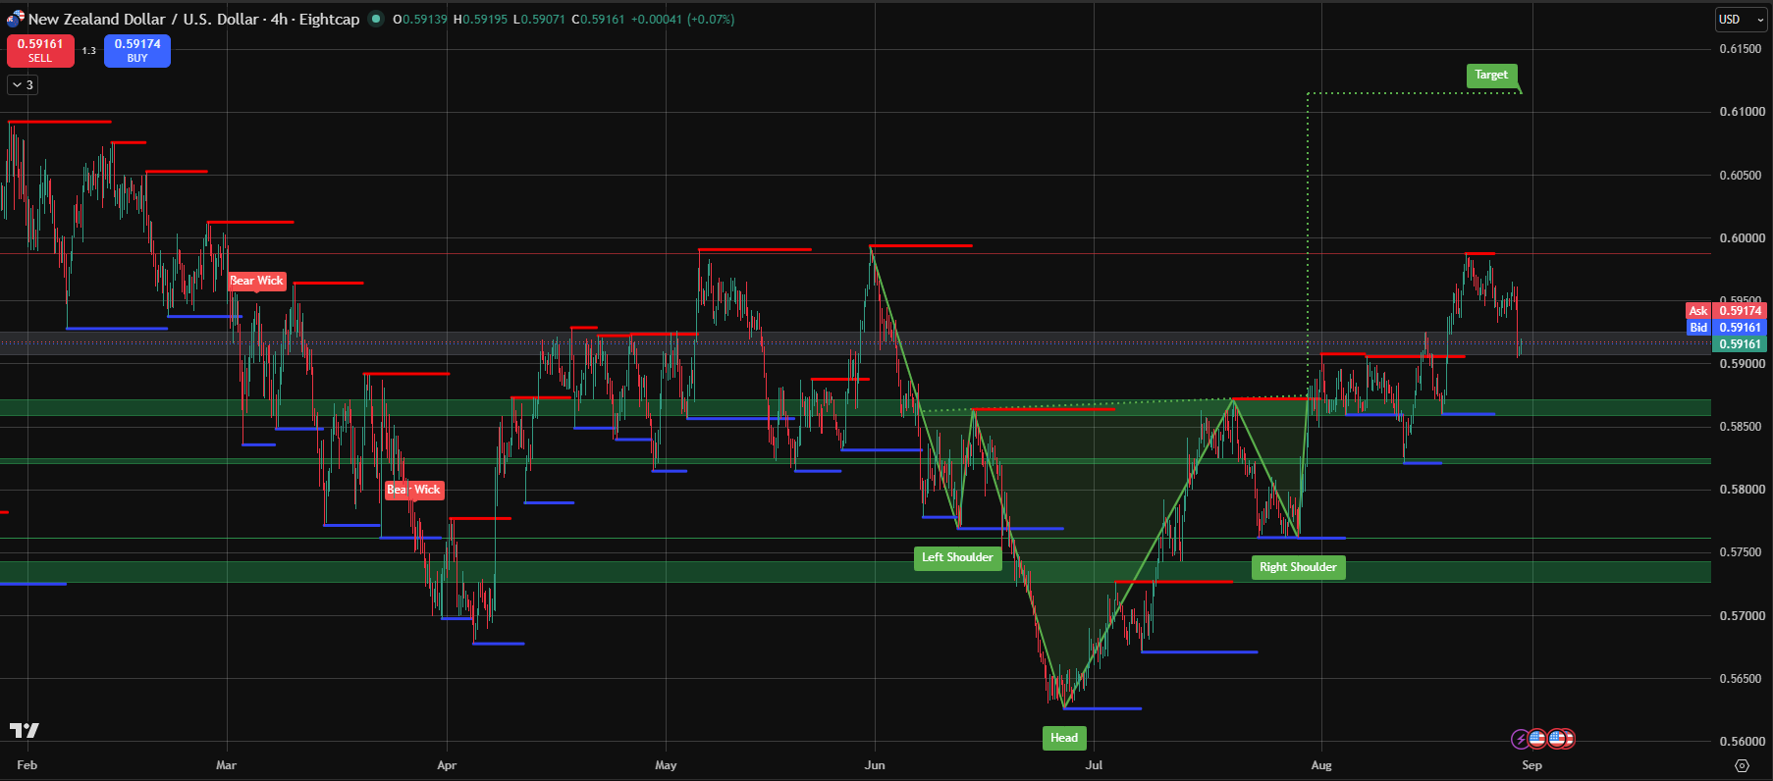
Task: Open the purple lightning event icon
Action: pos(1521,739)
